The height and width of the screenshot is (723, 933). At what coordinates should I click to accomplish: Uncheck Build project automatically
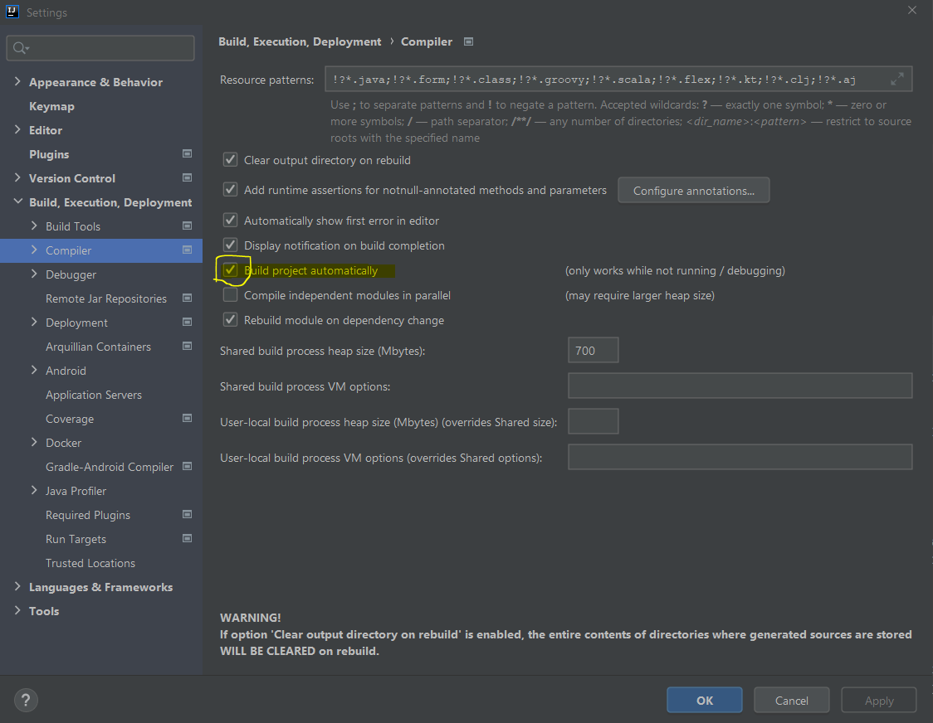230,269
